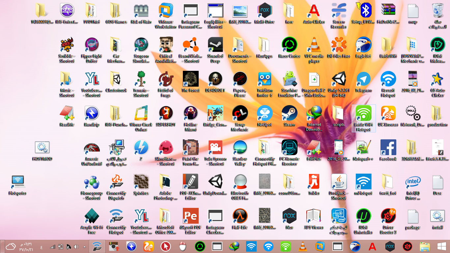This screenshot has width=450, height=253.
Task: Click the network signal tray icon
Action: (52, 247)
